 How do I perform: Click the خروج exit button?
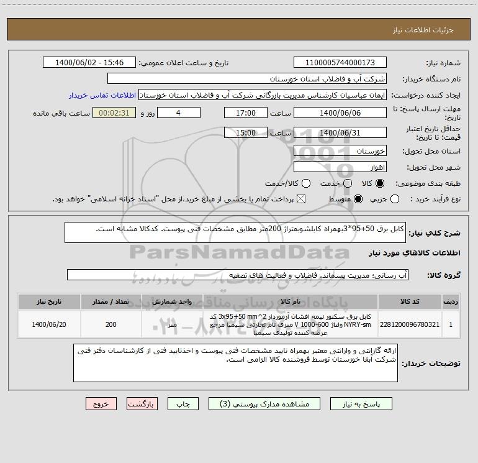coord(101,404)
